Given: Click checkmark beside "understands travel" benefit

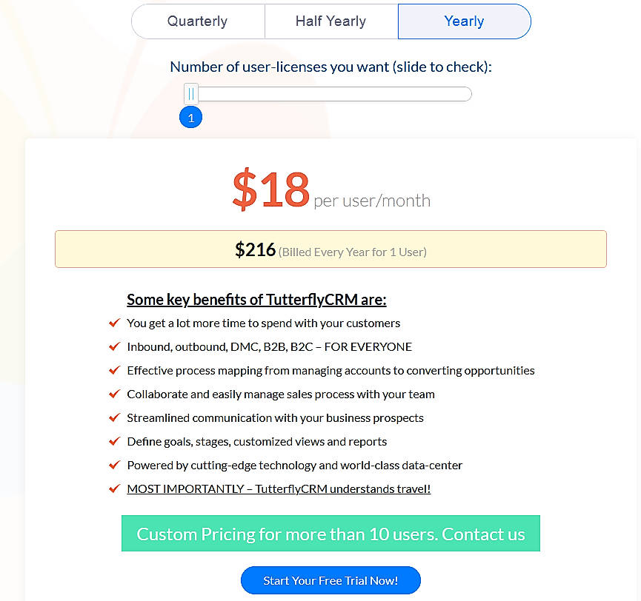Looking at the screenshot, I should point(115,488).
